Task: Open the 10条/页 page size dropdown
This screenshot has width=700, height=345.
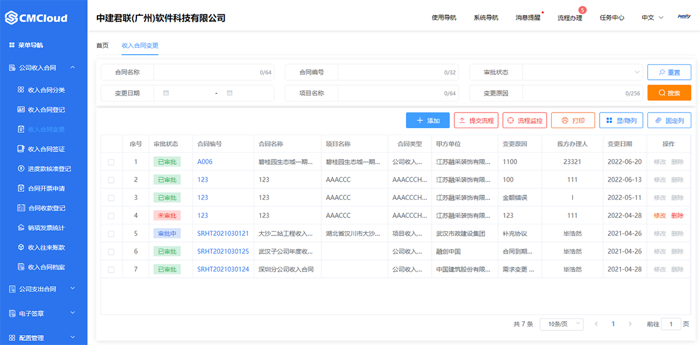Action: click(561, 324)
